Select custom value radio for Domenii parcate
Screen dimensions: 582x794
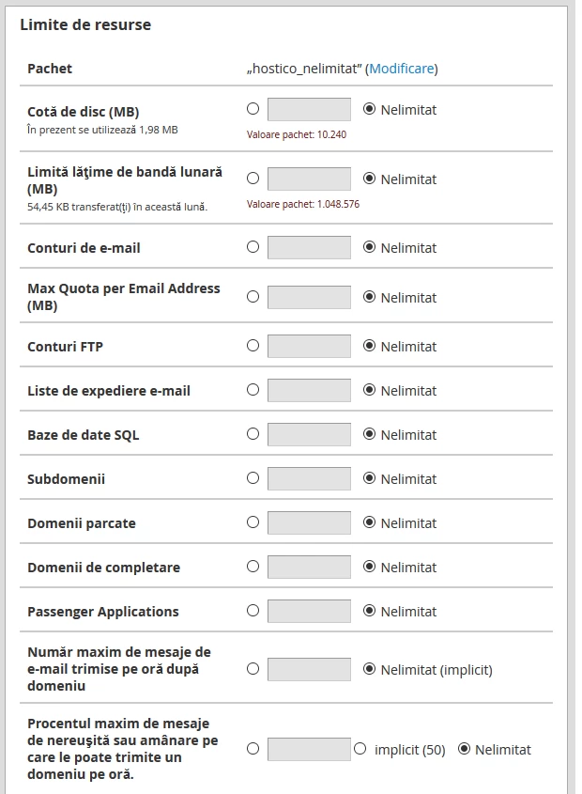click(x=253, y=522)
